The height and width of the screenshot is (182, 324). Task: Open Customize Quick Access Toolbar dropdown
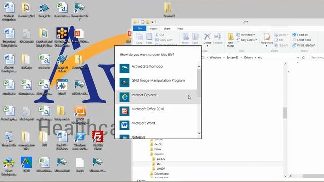click(152, 22)
